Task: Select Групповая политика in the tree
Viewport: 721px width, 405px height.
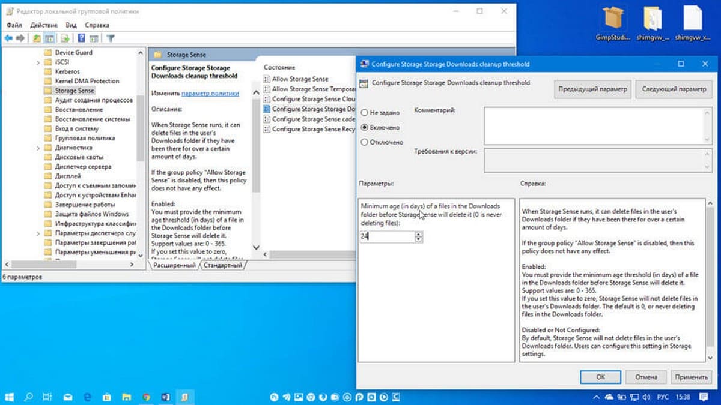Action: [85, 138]
